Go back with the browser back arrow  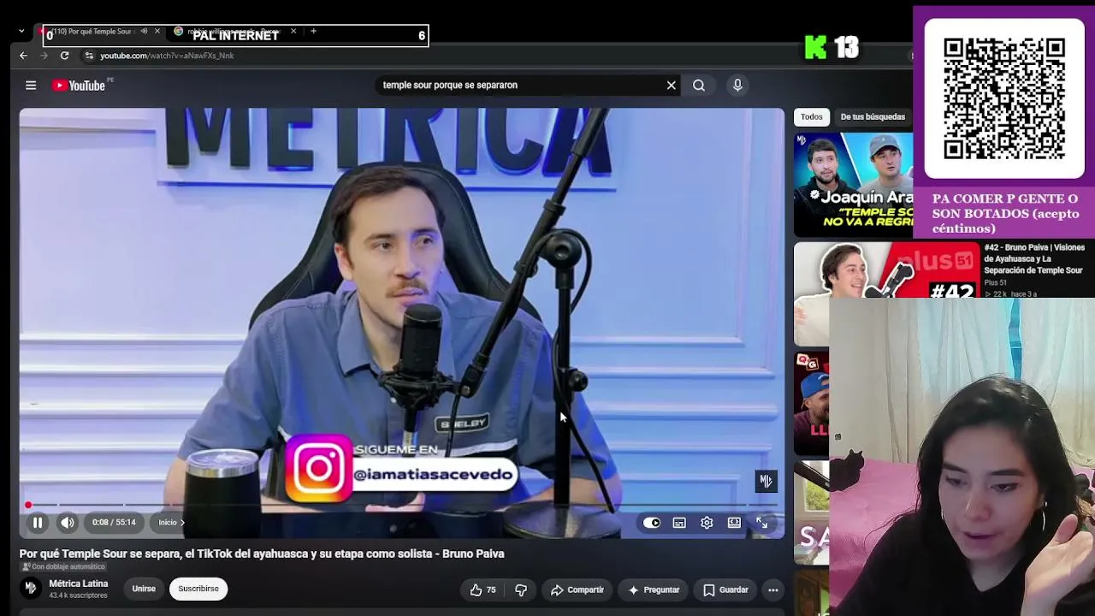(x=23, y=56)
